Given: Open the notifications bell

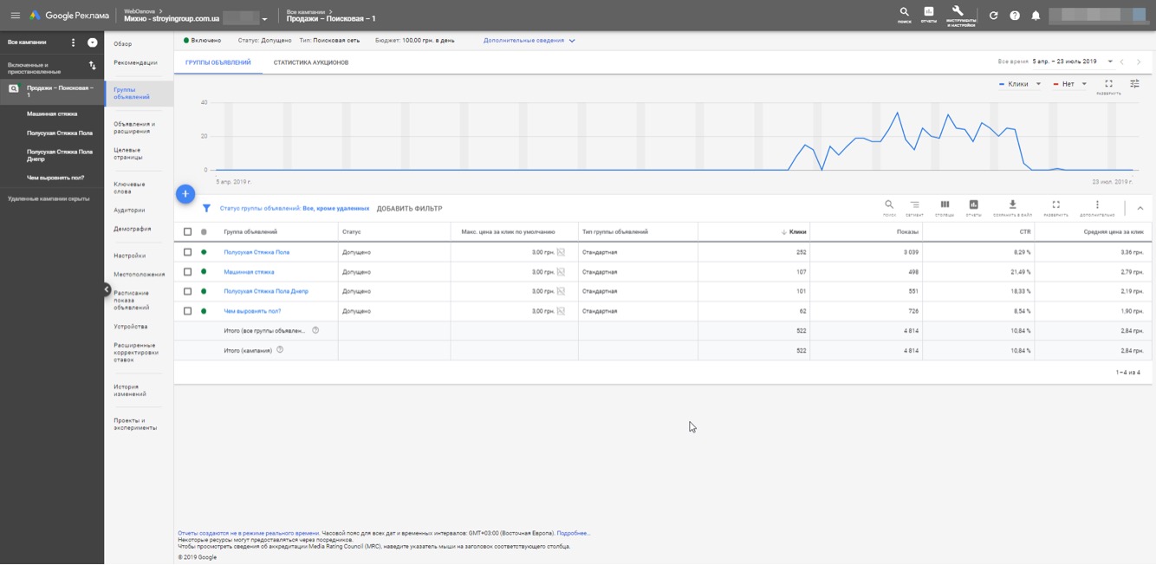Looking at the screenshot, I should coord(1036,16).
